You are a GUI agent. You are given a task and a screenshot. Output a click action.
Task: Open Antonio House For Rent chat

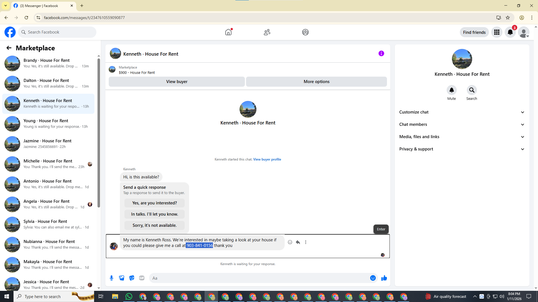click(x=48, y=184)
